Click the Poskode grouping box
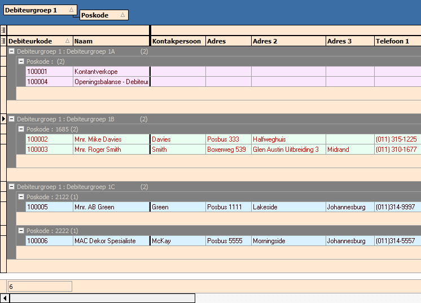Screen dimensions: 421x303 click(x=103, y=15)
